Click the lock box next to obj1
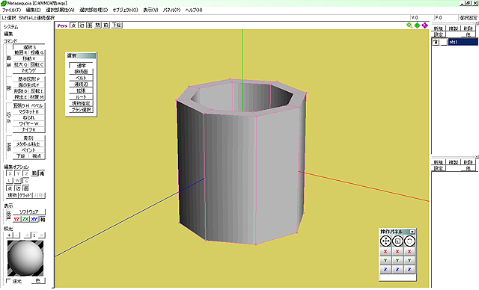The width and height of the screenshot is (479, 290). click(444, 42)
